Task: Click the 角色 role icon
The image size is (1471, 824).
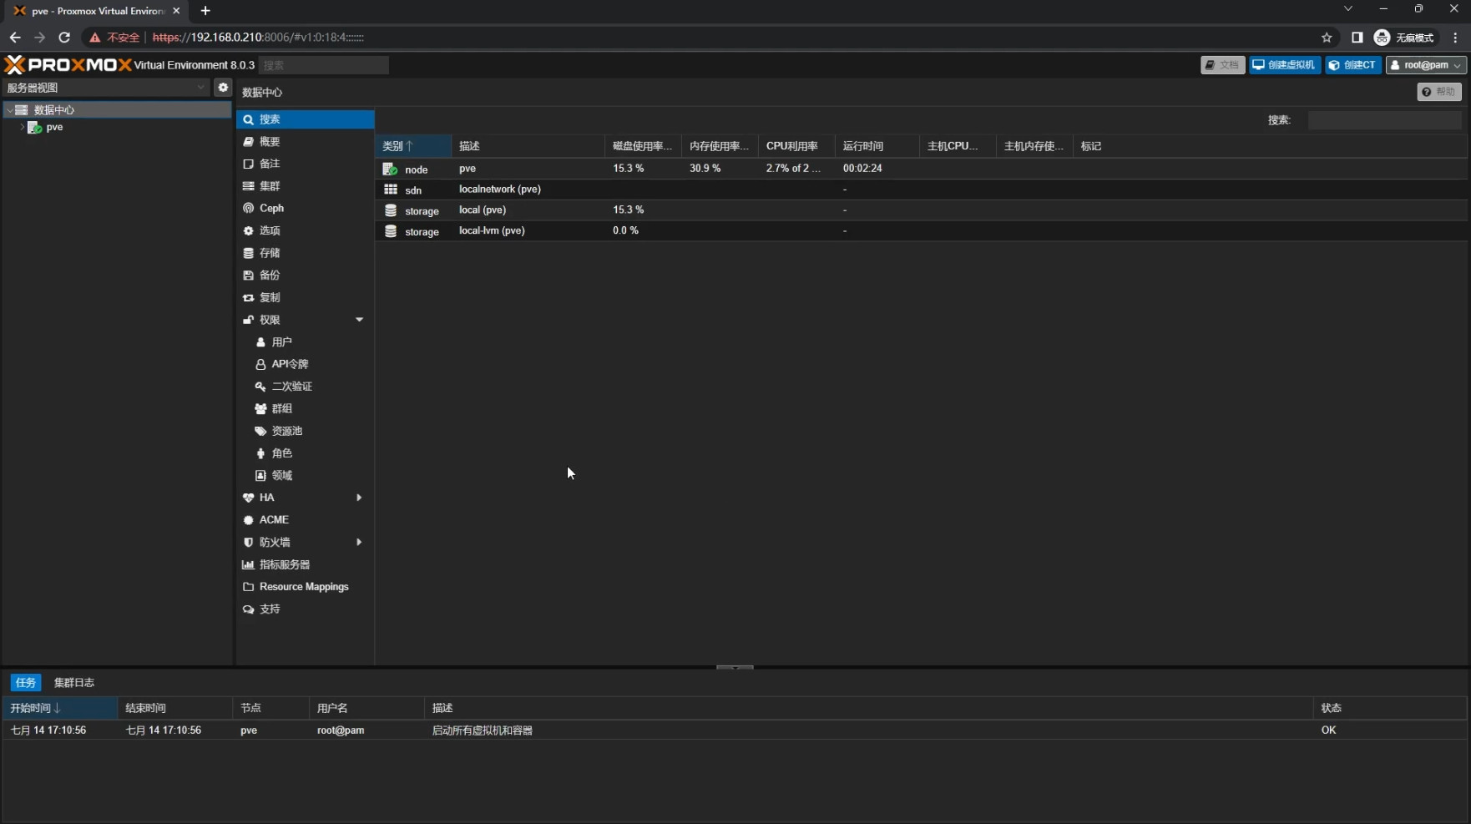Action: 260,453
